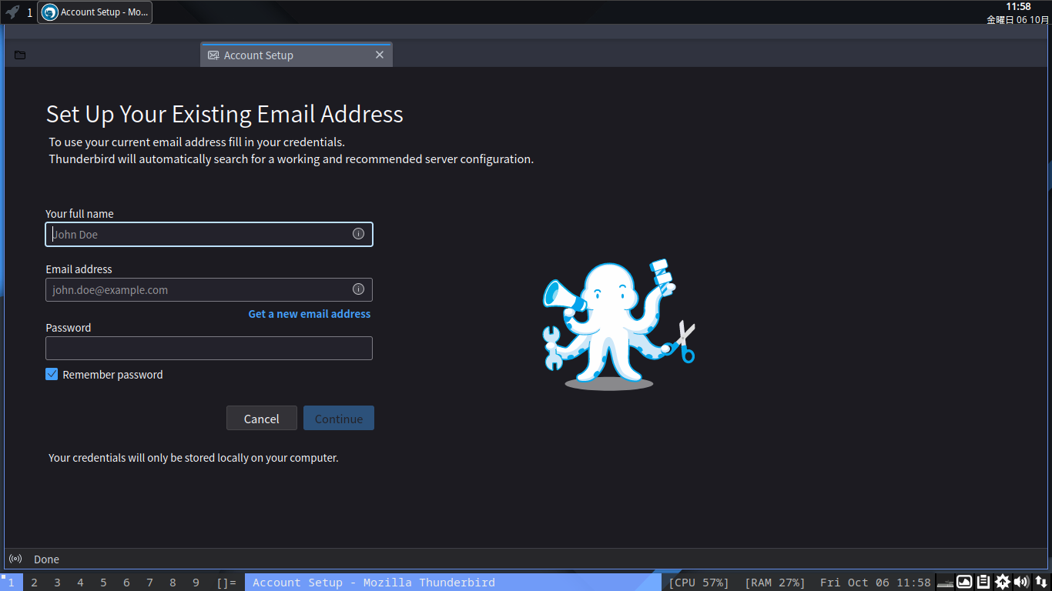Focus the Your full name field
This screenshot has width=1052, height=591.
point(209,234)
